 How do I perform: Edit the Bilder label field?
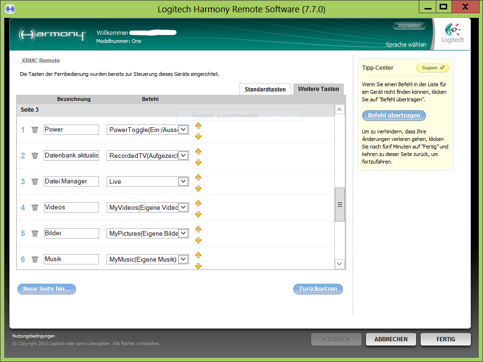72,233
